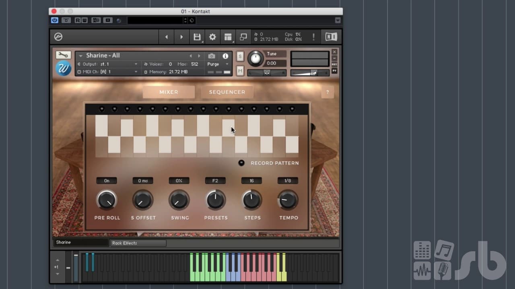Toggle the PV button on the instrument header
The width and height of the screenshot is (515, 289).
(x=334, y=71)
